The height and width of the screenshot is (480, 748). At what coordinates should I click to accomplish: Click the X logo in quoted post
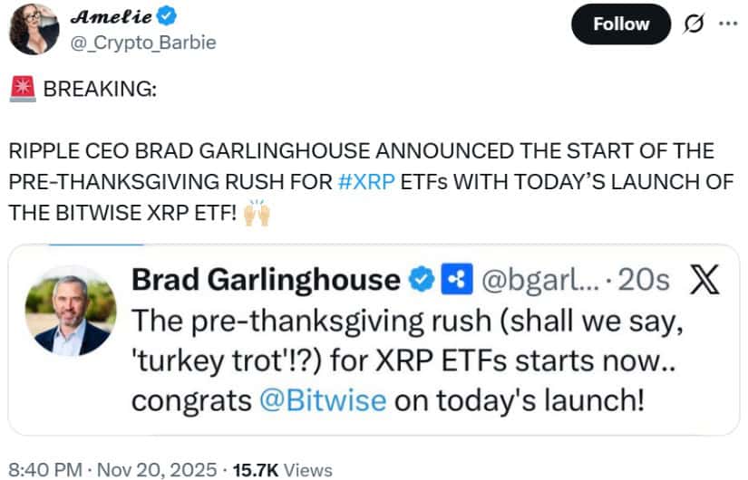click(704, 281)
